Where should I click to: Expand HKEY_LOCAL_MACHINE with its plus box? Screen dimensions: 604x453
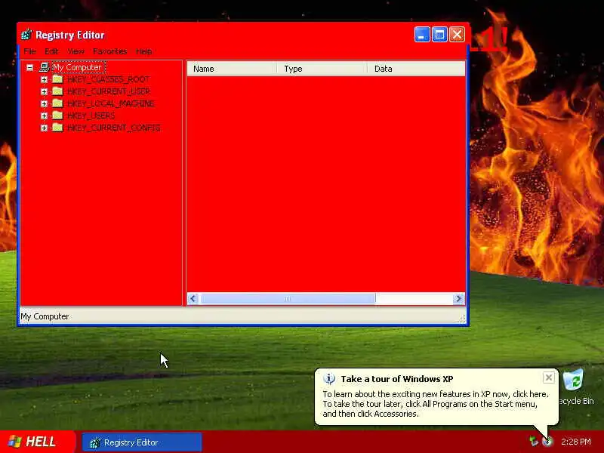coord(44,103)
